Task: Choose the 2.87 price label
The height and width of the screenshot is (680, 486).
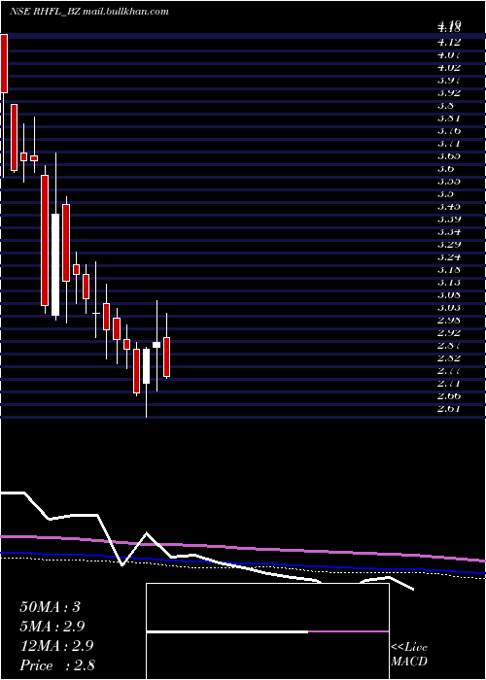Action: [449, 345]
